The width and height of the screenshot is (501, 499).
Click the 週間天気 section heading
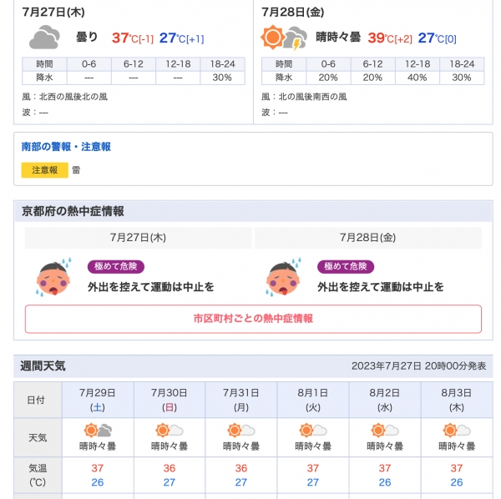pyautogui.click(x=43, y=365)
